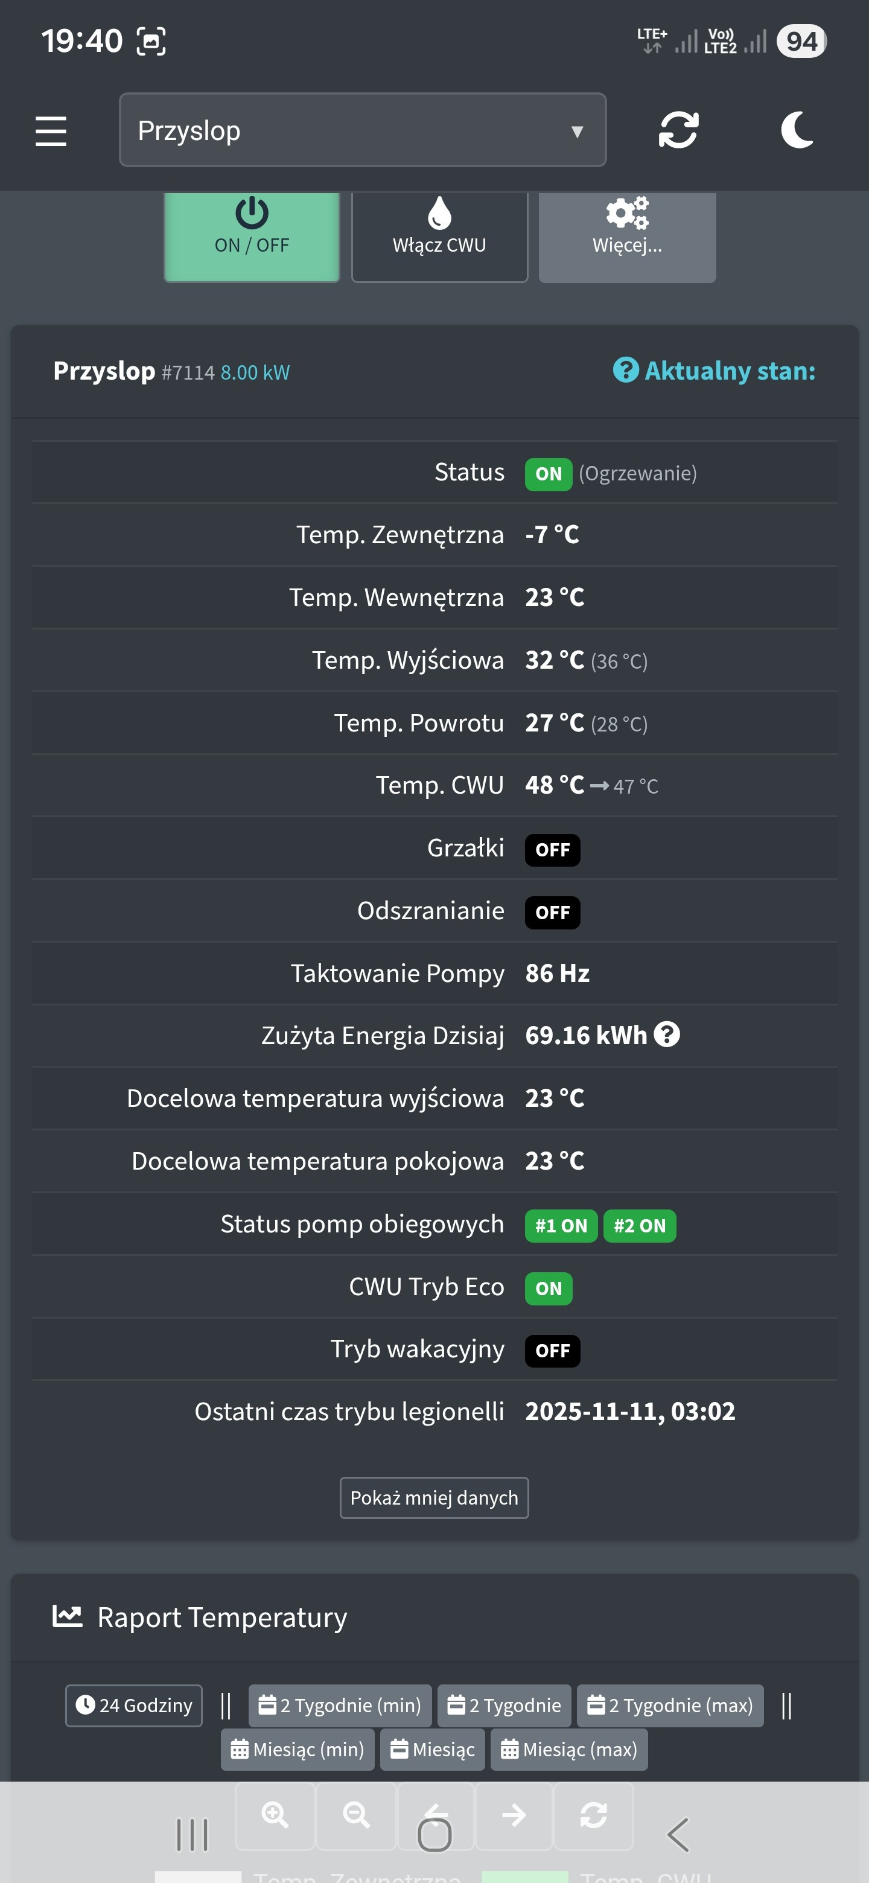Open the energy usage help question mark
This screenshot has width=869, height=1883.
point(667,1034)
